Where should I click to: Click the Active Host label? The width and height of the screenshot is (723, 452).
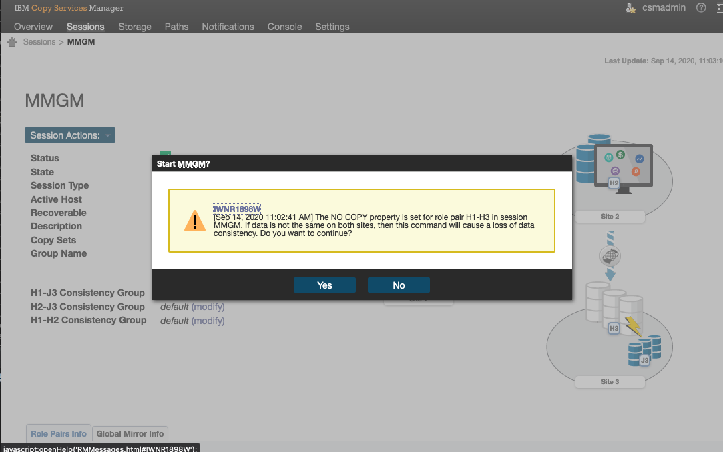coord(56,199)
